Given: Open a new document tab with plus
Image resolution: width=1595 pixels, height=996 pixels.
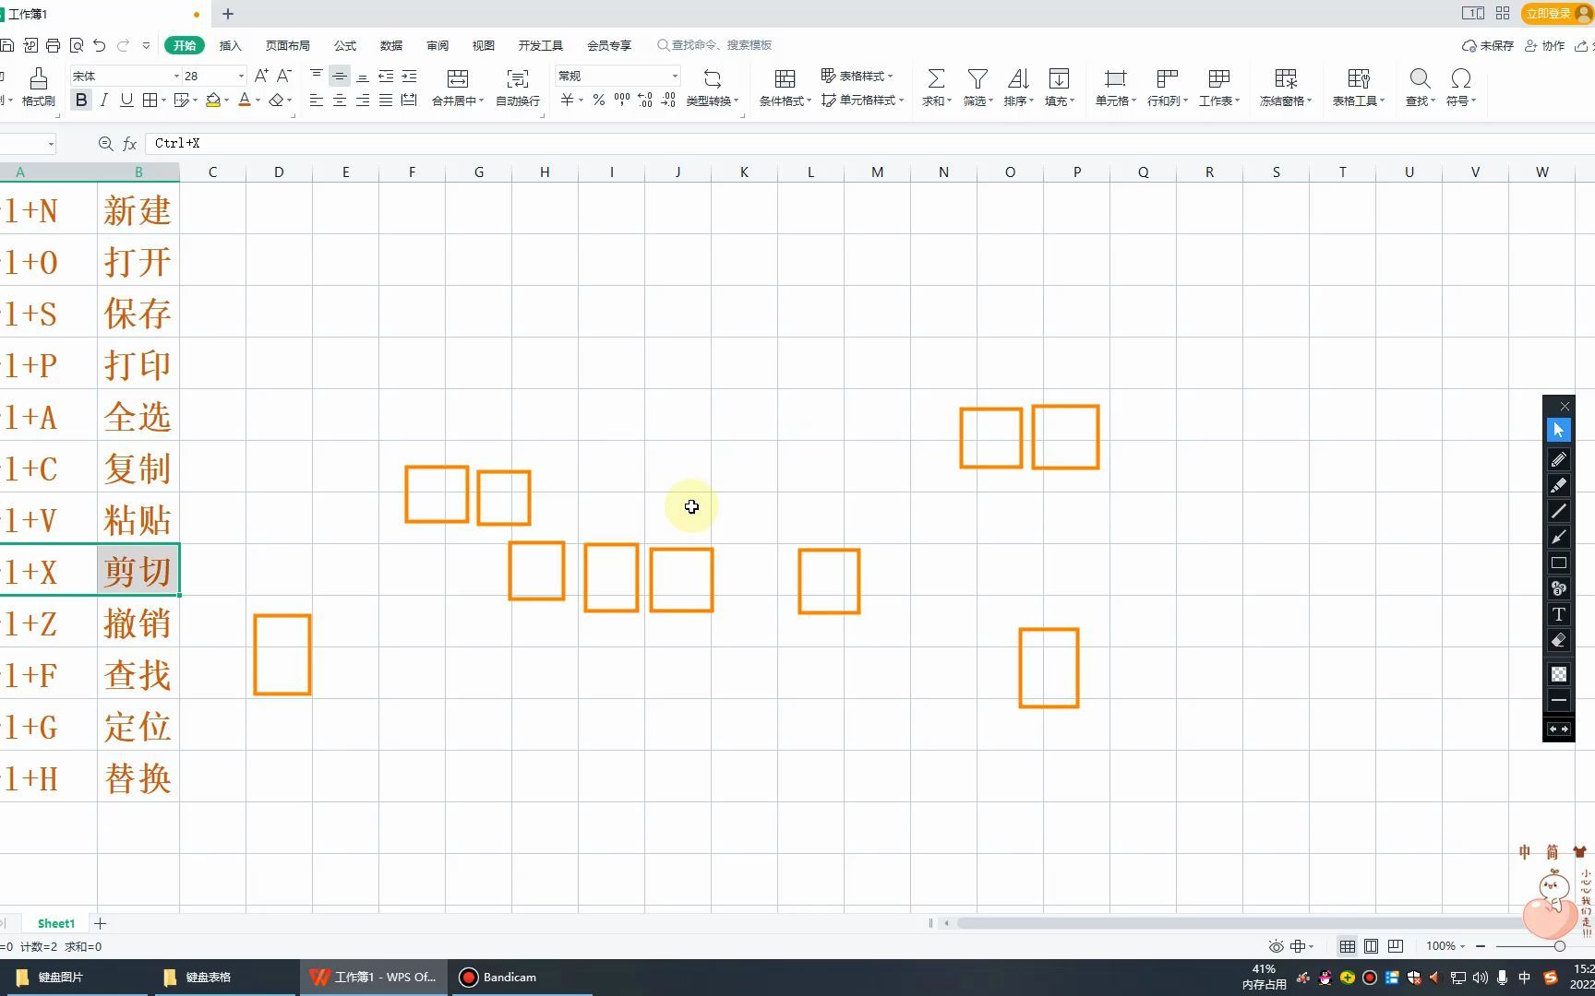Looking at the screenshot, I should click(228, 13).
